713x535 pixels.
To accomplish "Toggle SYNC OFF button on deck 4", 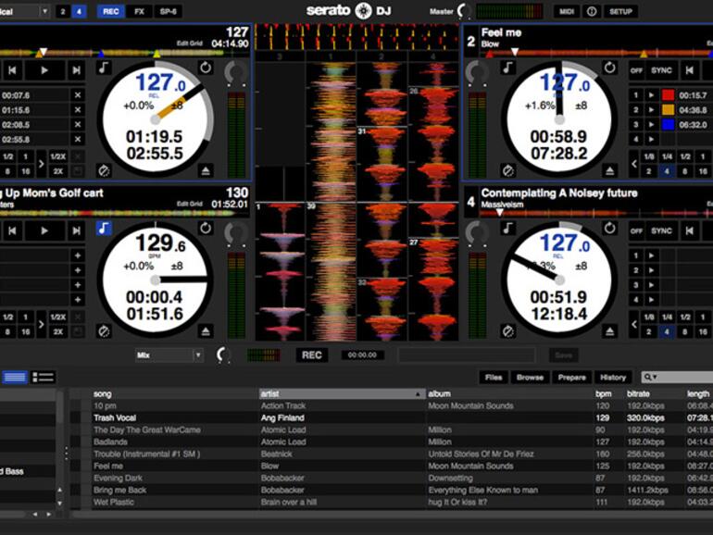I will (x=637, y=230).
